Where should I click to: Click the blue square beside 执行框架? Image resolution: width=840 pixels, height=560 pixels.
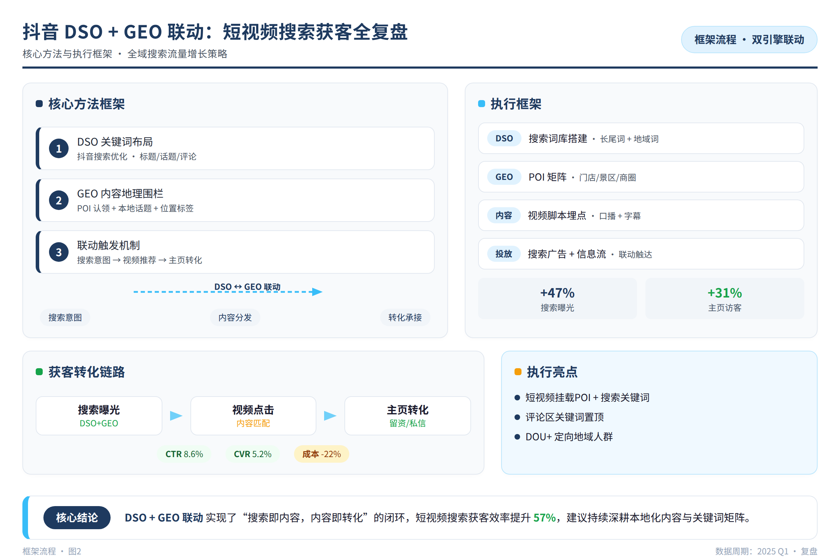click(x=482, y=104)
